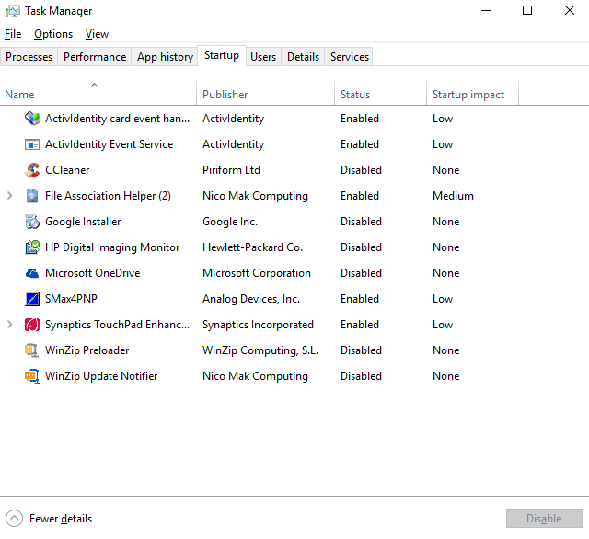Open the Options menu
The width and height of the screenshot is (589, 539).
tap(53, 34)
